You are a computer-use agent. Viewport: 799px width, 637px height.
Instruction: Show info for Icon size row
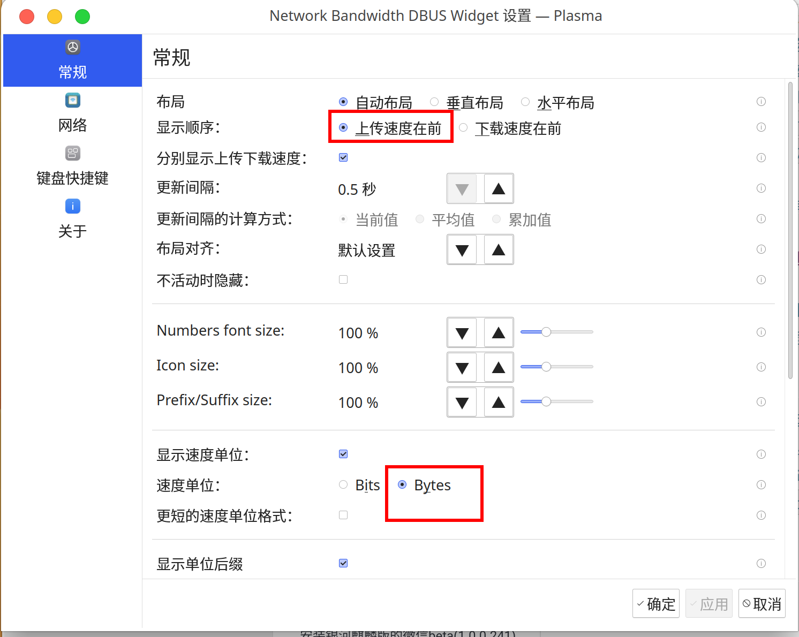click(x=761, y=367)
